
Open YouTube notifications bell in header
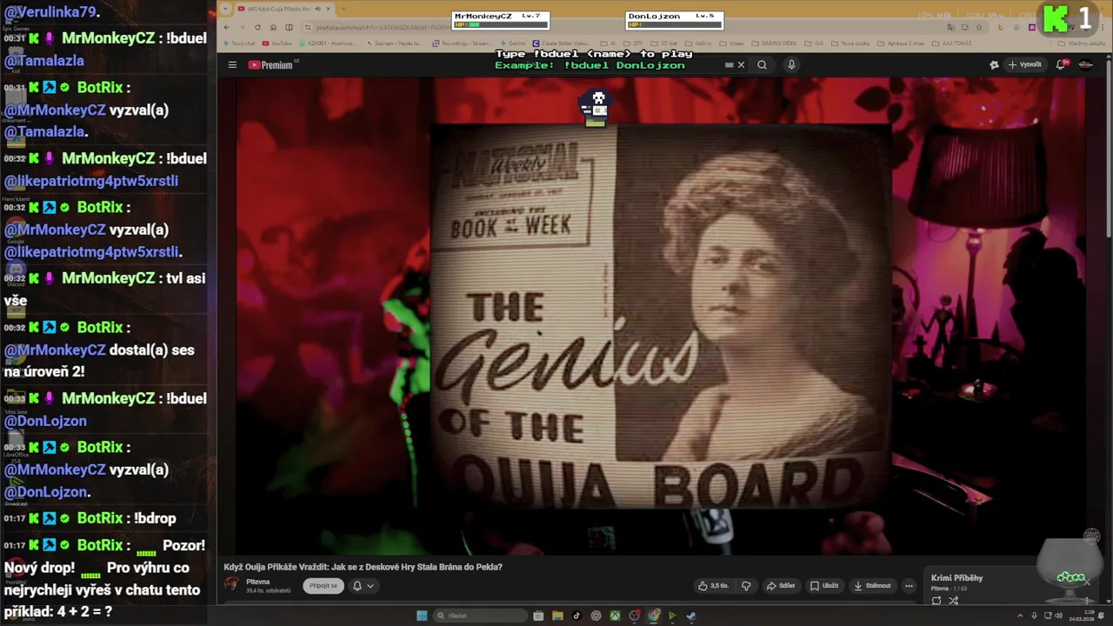pos(1061,64)
